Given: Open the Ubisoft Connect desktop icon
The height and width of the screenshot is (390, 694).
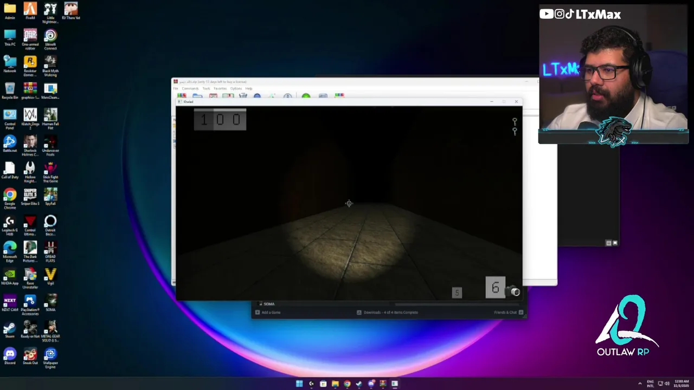Looking at the screenshot, I should [50, 38].
